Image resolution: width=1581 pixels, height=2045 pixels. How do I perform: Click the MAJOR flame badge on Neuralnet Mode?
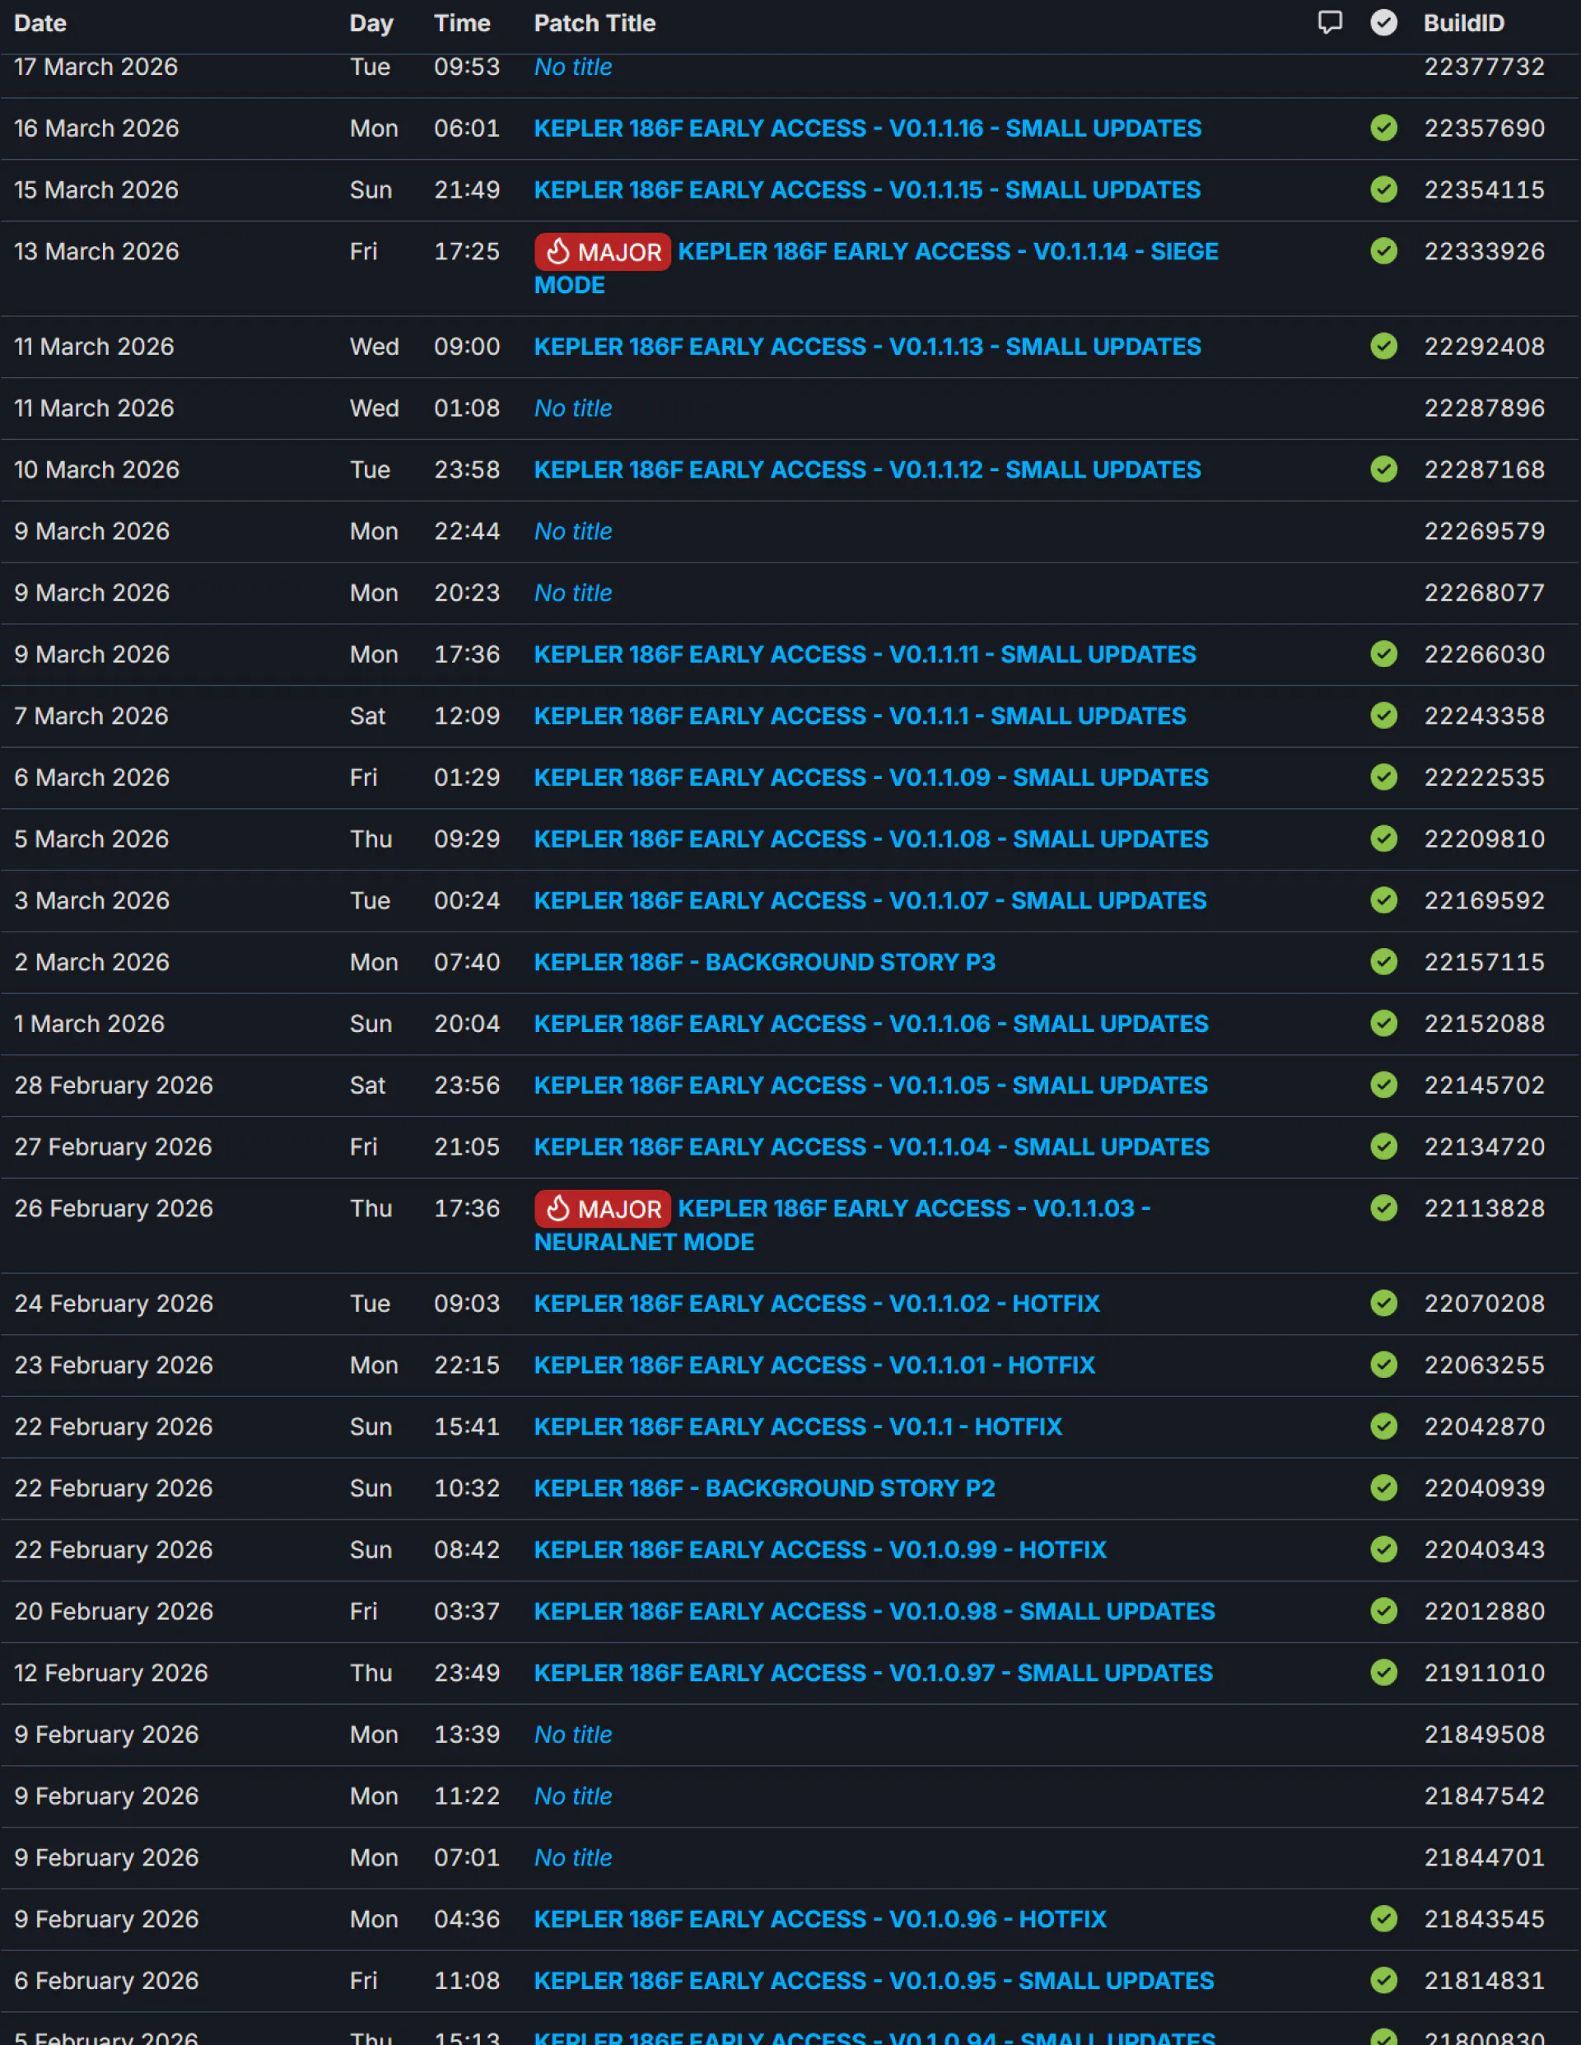coord(603,1209)
